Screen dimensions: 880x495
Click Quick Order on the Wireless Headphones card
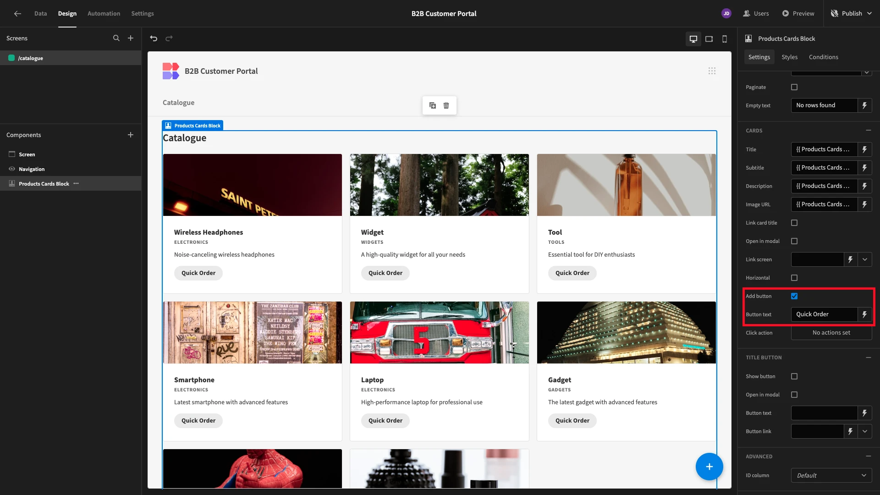tap(198, 273)
